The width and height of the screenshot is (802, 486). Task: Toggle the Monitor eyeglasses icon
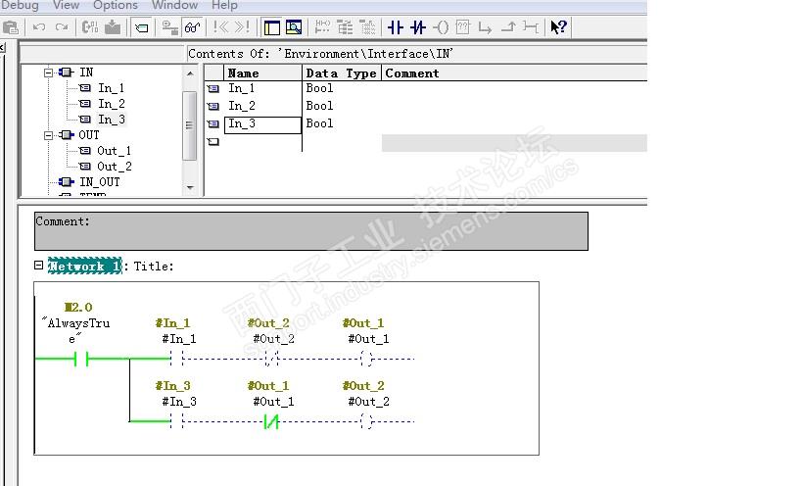(192, 27)
